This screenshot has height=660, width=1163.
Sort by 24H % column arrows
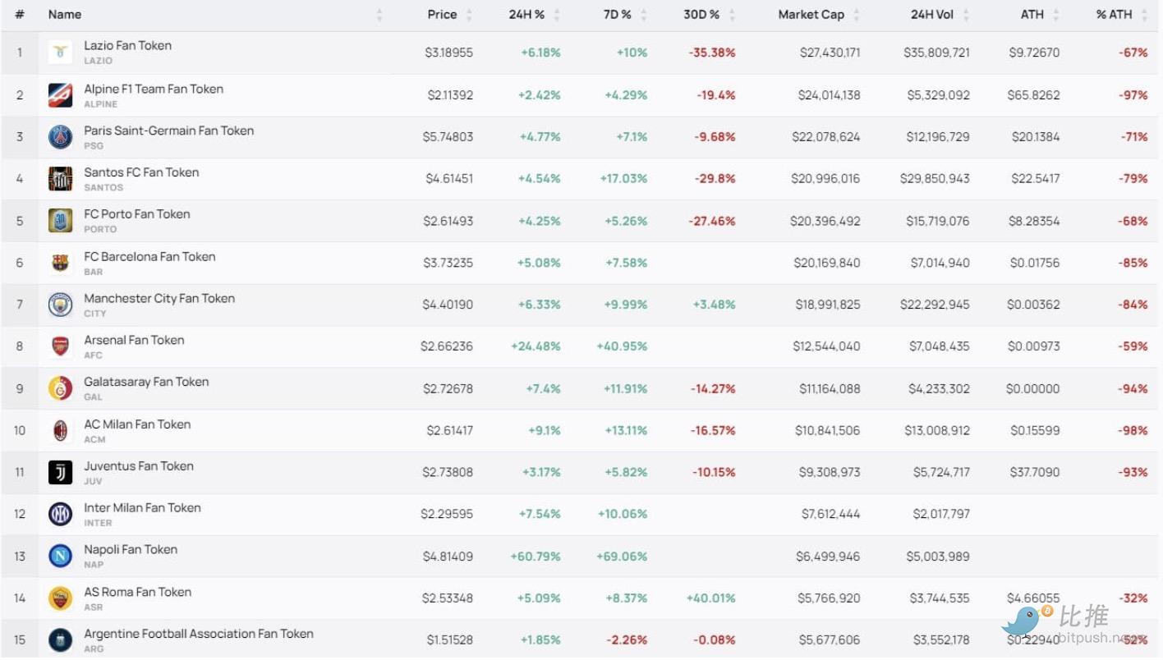pos(557,15)
